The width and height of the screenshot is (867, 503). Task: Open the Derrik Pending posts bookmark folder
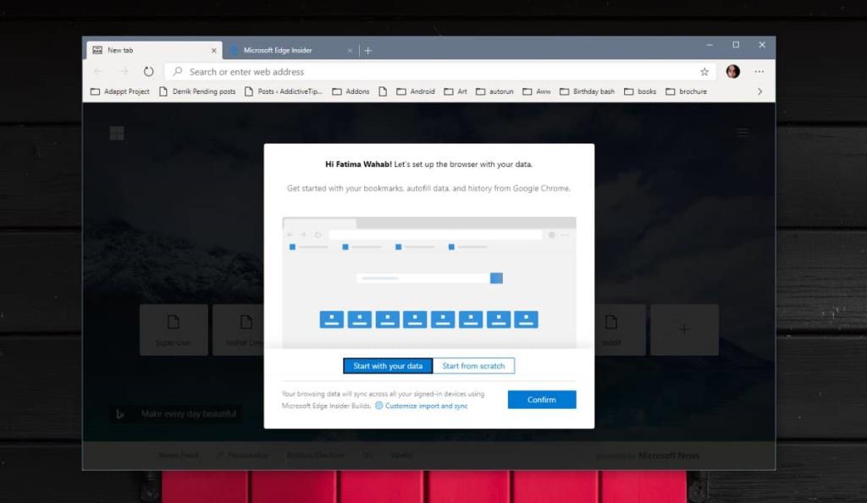196,91
